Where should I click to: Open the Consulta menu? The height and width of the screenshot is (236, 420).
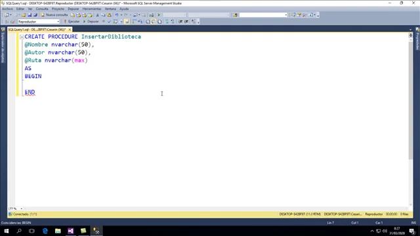point(42,9)
